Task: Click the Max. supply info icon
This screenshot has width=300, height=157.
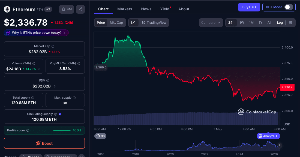Action: [74, 98]
